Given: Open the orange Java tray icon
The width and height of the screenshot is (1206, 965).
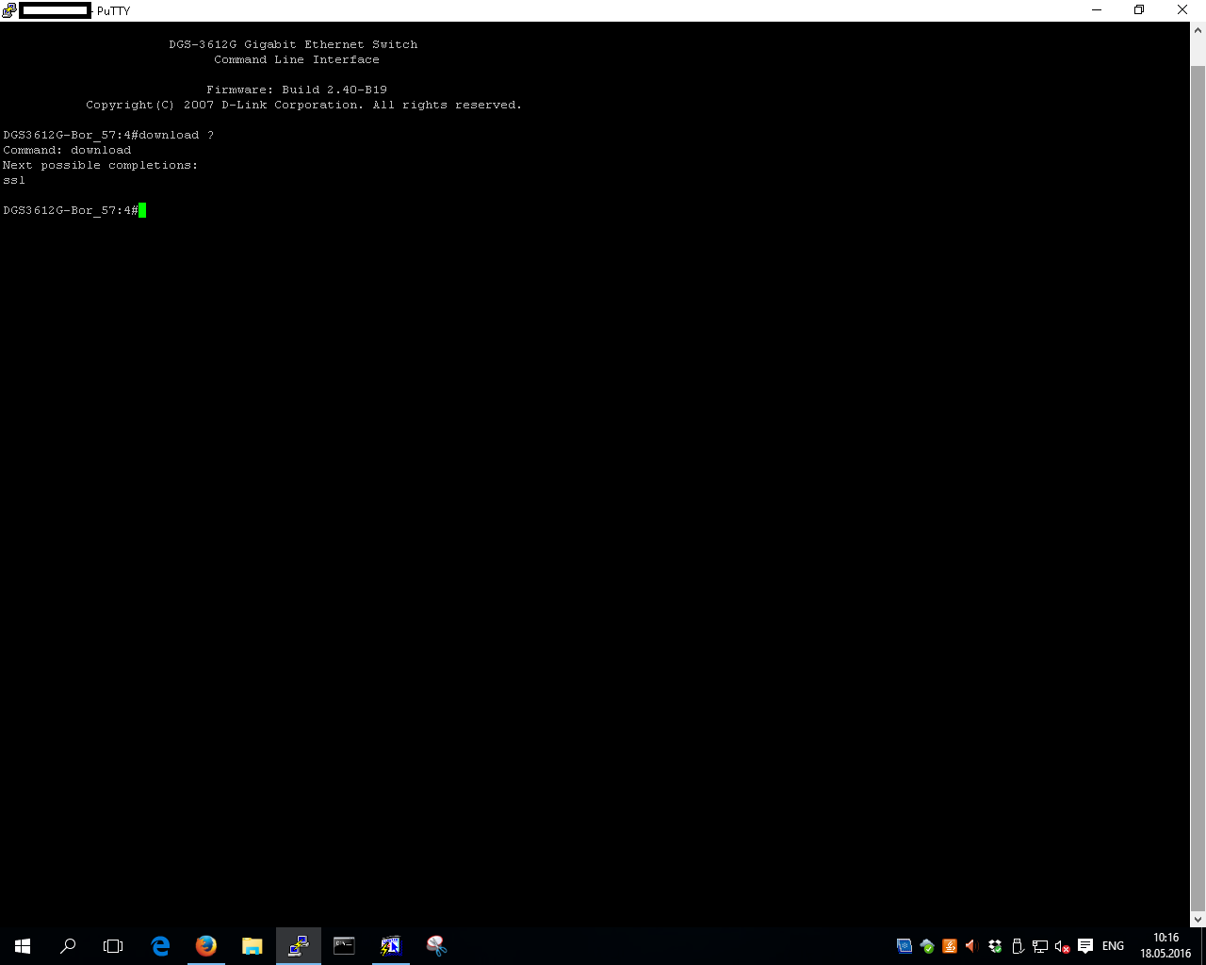Looking at the screenshot, I should click(950, 946).
